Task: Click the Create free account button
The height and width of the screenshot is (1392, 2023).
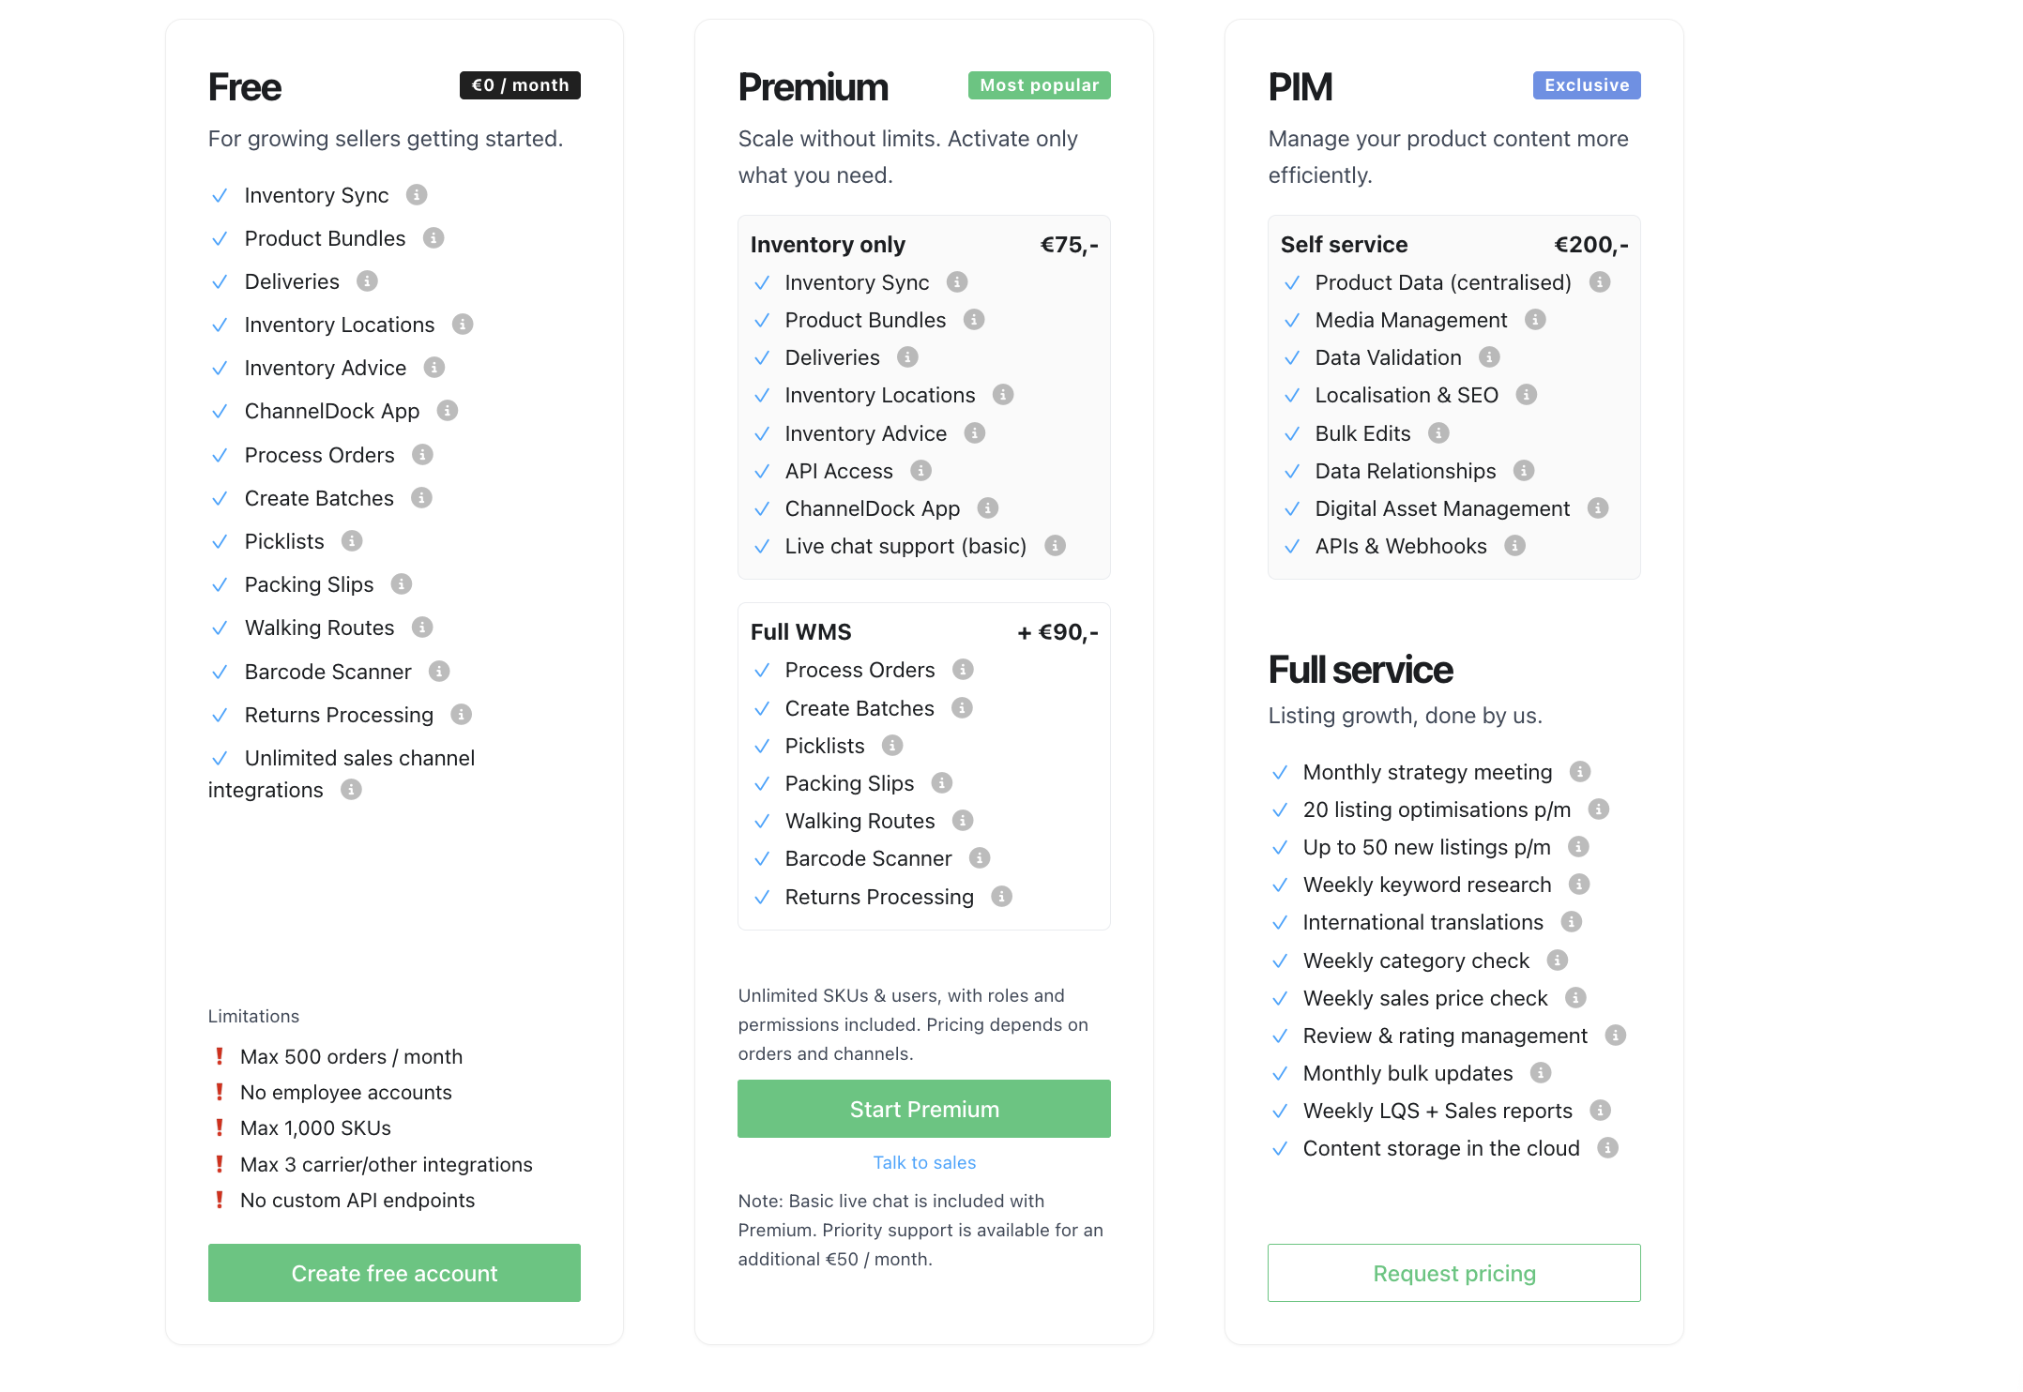Action: tap(394, 1273)
